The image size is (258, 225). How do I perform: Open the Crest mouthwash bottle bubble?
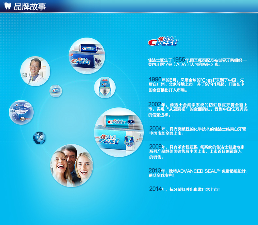pyautogui.click(x=105, y=88)
